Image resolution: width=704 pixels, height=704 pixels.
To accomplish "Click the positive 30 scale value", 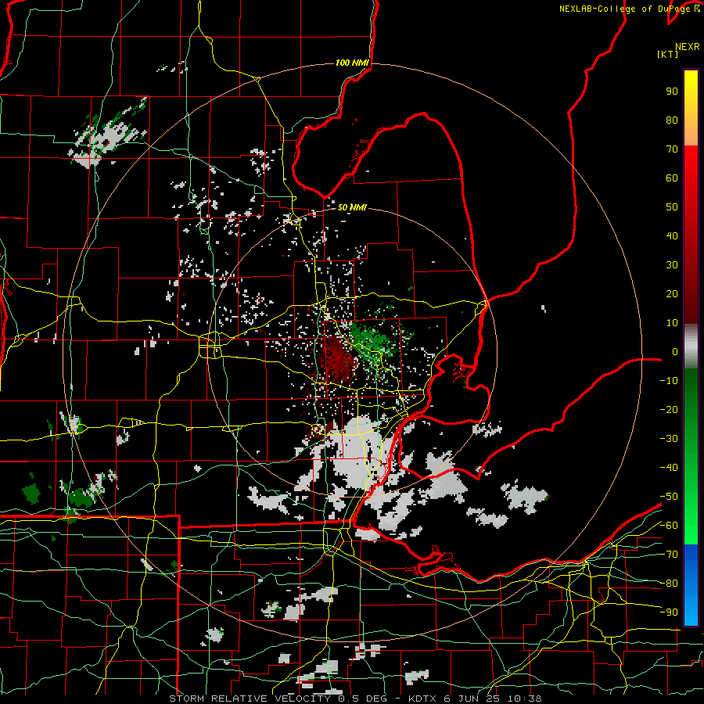I will pyautogui.click(x=672, y=265).
